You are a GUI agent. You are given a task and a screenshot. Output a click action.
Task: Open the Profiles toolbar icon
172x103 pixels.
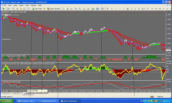coord(8,9)
